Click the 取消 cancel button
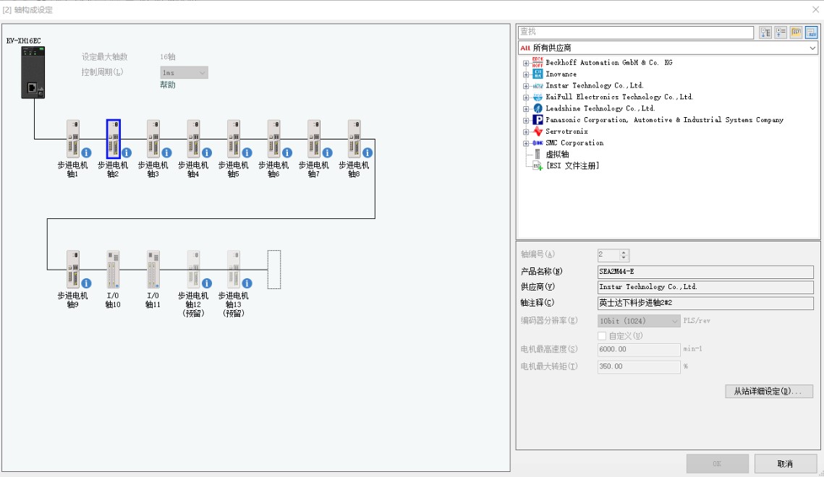824x477 pixels. 784,463
